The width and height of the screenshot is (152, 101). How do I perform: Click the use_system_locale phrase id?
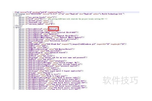pos(36,17)
